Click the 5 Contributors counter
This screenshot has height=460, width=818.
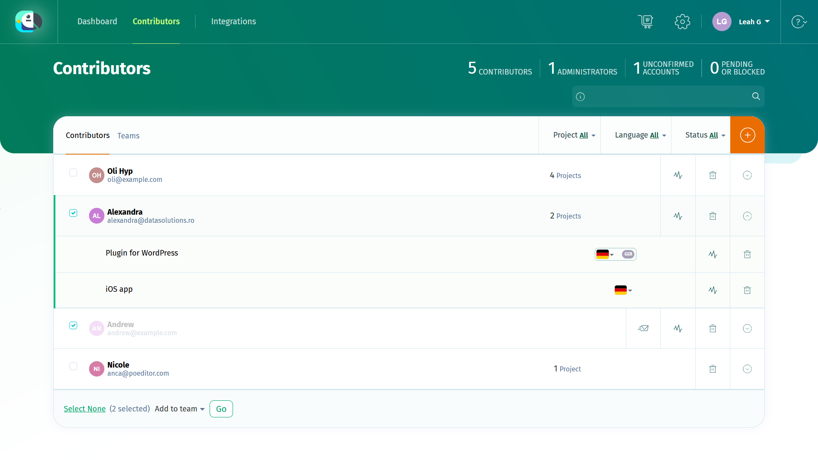pyautogui.click(x=500, y=68)
